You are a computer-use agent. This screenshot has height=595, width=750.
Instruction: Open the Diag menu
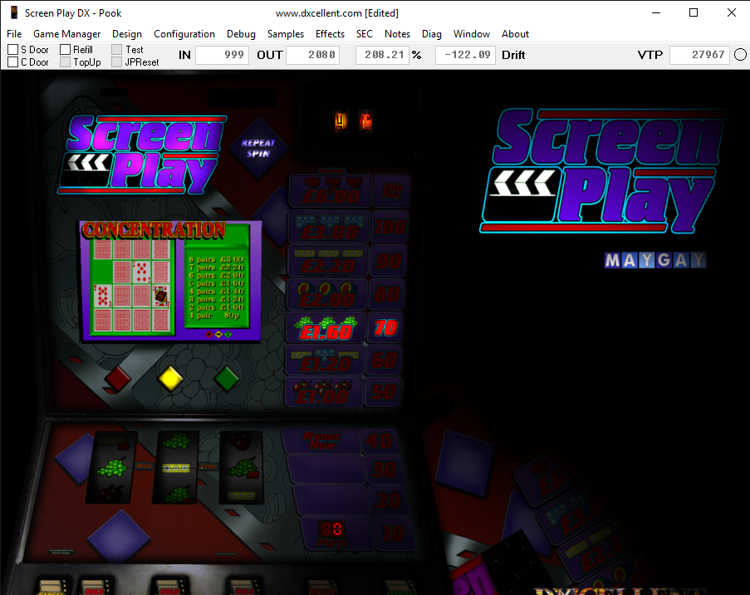point(431,34)
